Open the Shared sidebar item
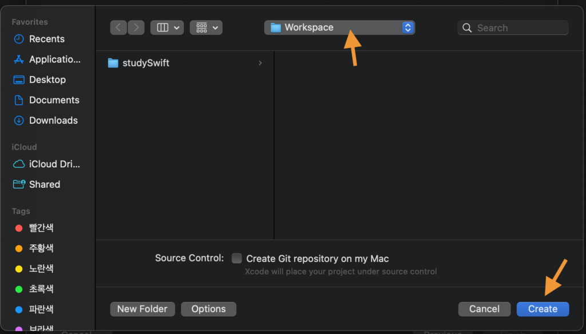 44,184
